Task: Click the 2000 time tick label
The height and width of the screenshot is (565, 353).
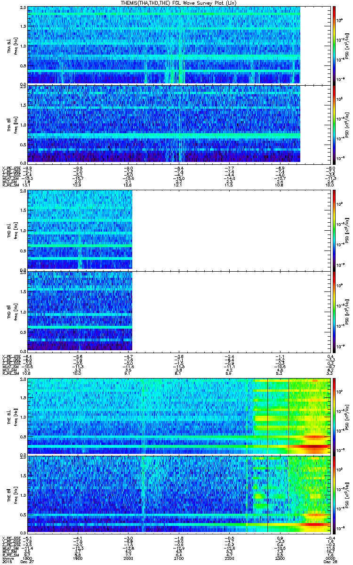Action: click(128, 558)
